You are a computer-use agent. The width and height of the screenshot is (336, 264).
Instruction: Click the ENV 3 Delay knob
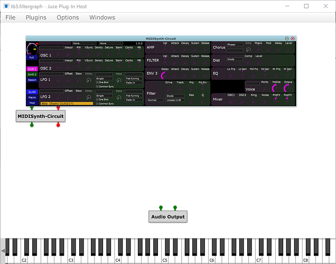165,76
